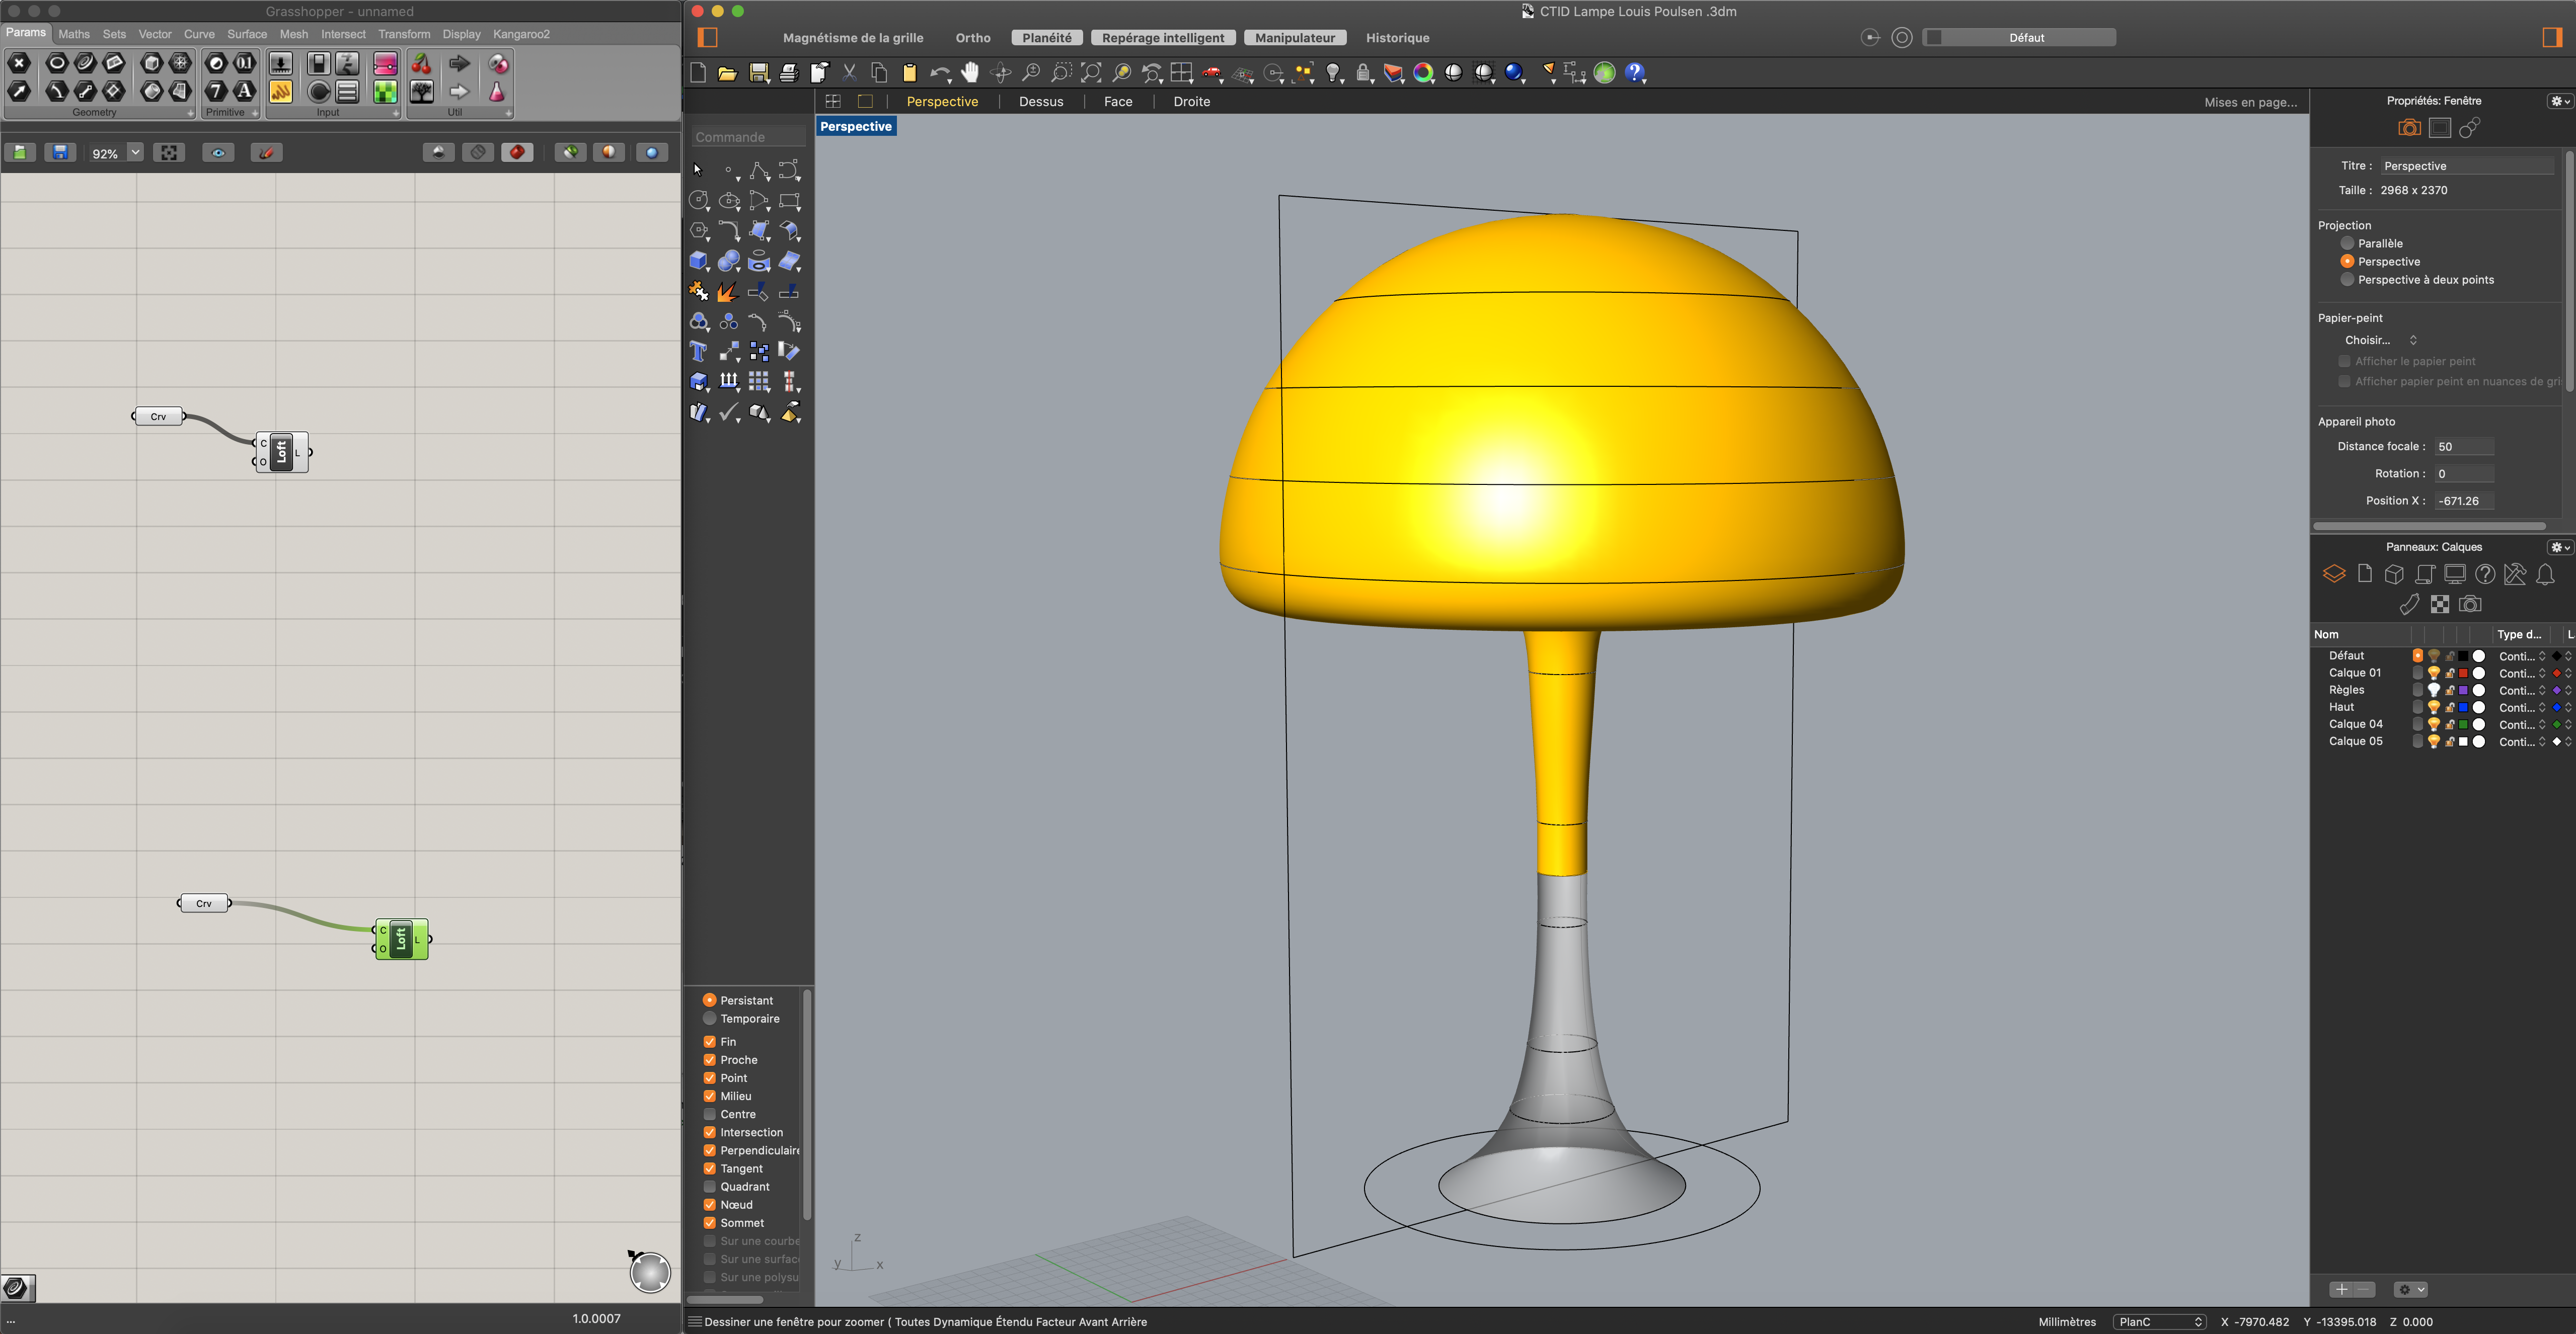Viewport: 2576px width, 1334px height.
Task: Click the Cut scissors icon in Rhino
Action: click(849, 72)
